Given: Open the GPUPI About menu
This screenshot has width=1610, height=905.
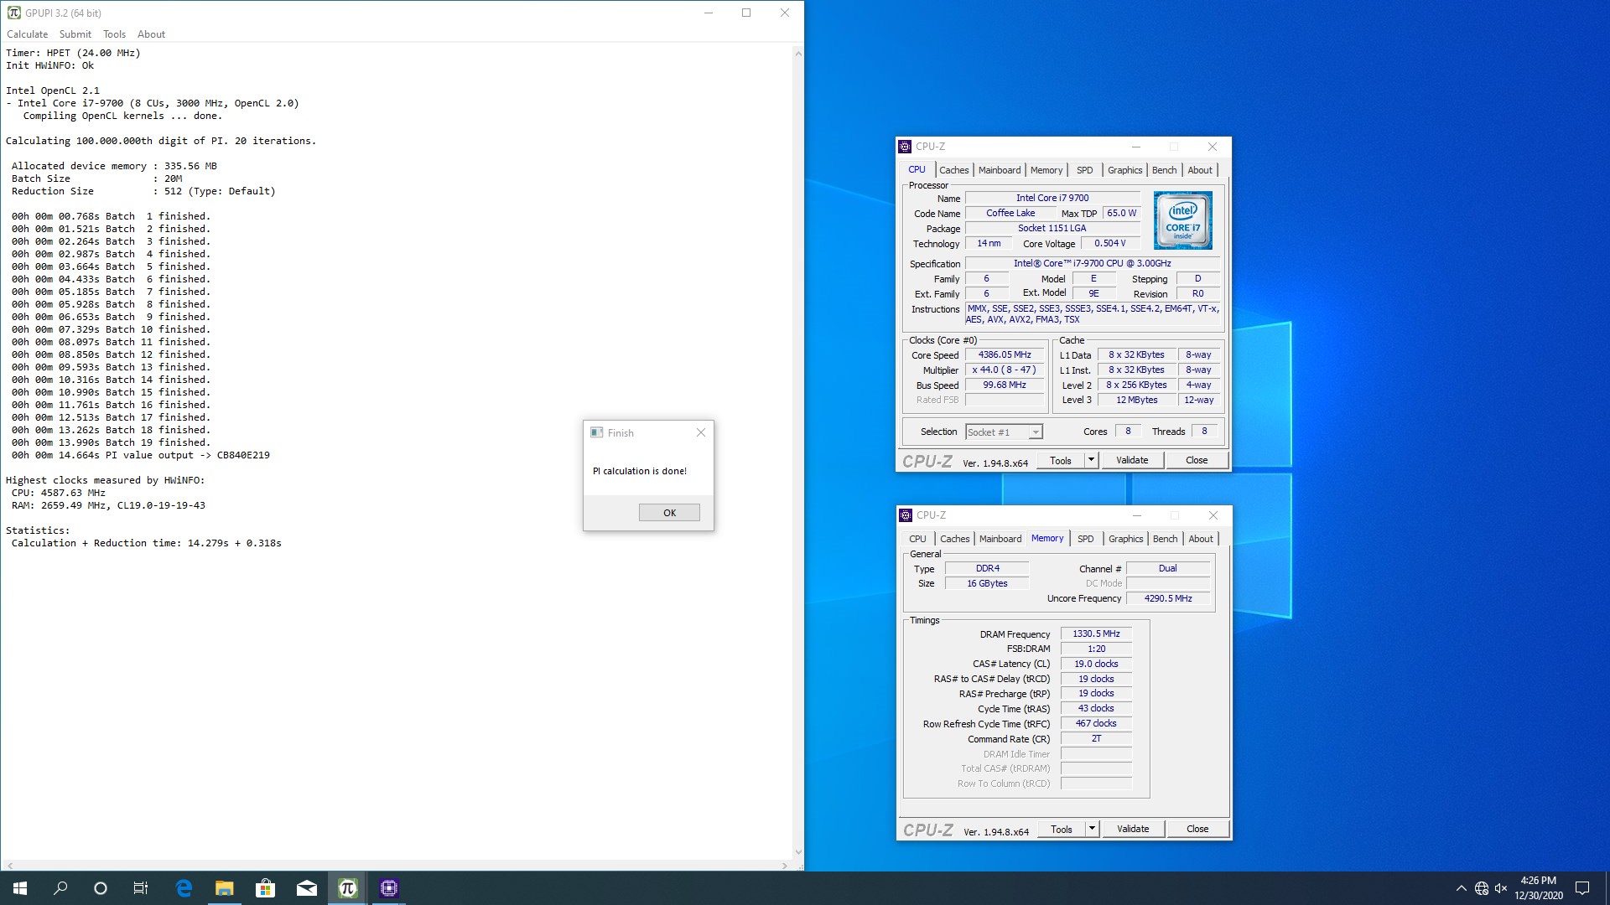Looking at the screenshot, I should point(151,34).
